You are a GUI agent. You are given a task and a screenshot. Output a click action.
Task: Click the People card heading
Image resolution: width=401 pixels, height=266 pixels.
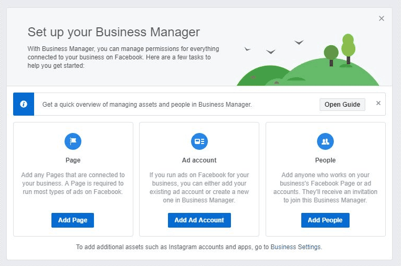point(325,160)
